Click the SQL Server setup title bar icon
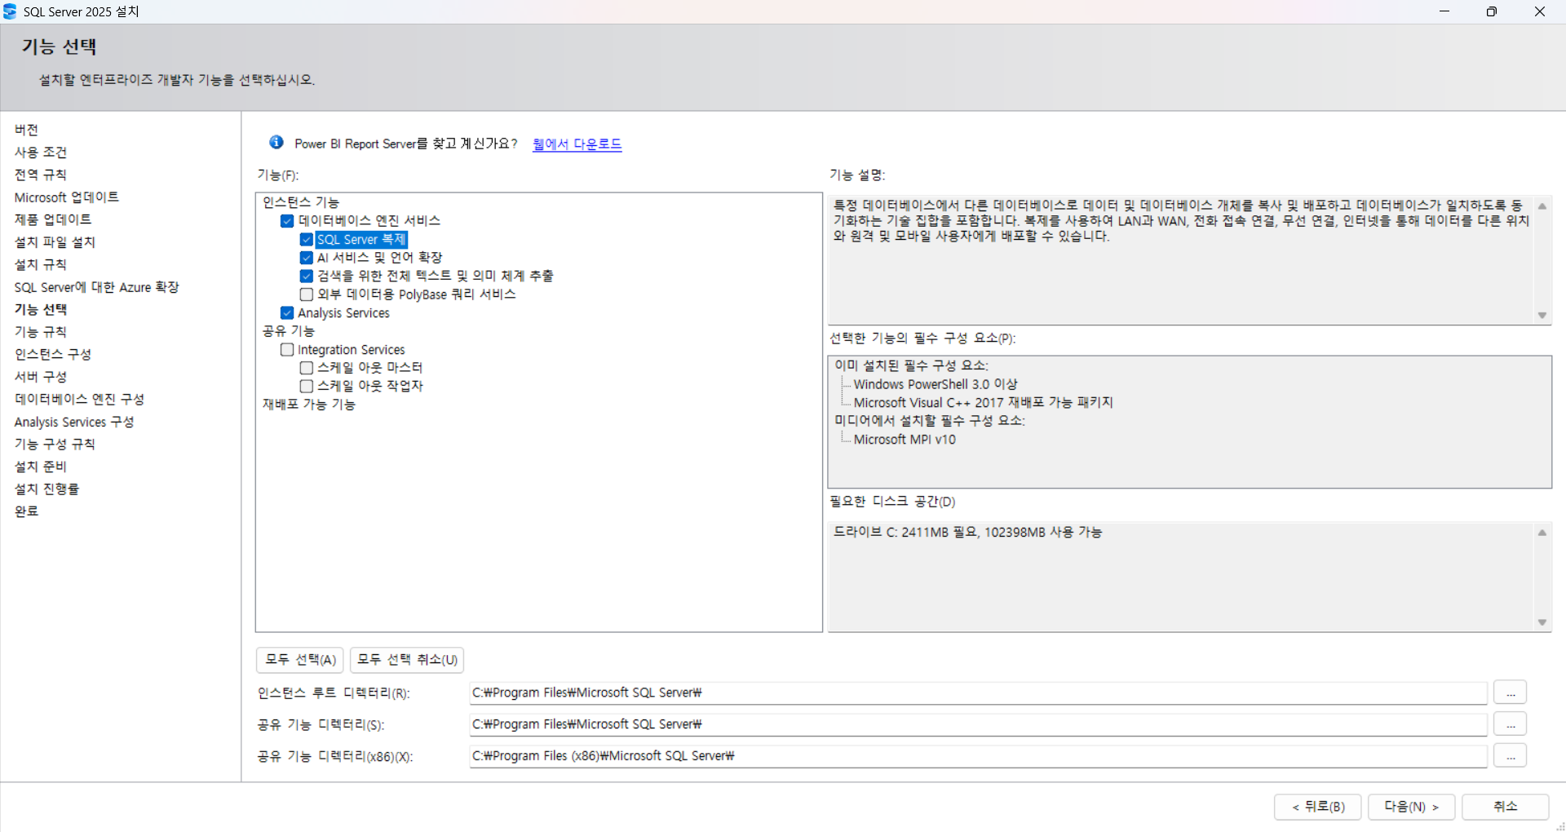1566x832 pixels. pyautogui.click(x=10, y=11)
